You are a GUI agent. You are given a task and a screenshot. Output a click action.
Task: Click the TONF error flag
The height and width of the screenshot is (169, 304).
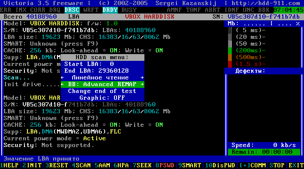(x=193, y=10)
